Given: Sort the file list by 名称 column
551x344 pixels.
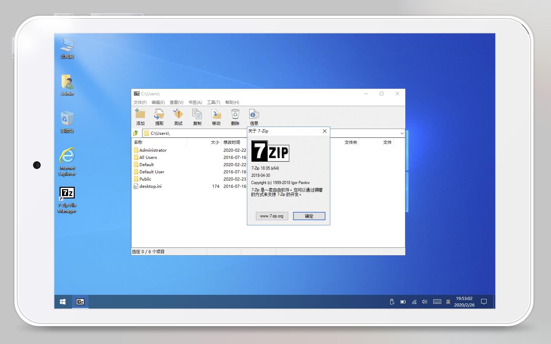Looking at the screenshot, I should tap(159, 142).
